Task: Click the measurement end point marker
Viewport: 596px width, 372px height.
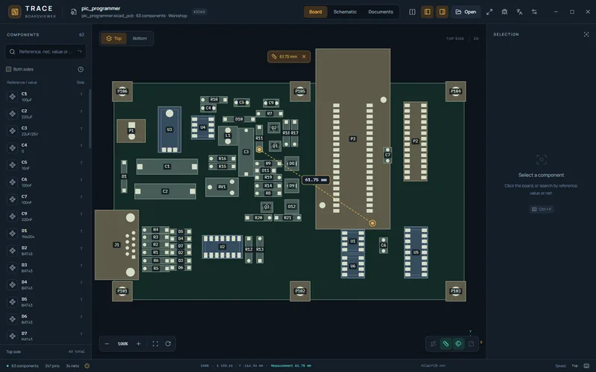Action: tap(372, 223)
